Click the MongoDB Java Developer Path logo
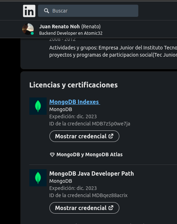This screenshot has height=224, width=177. [x=38, y=178]
